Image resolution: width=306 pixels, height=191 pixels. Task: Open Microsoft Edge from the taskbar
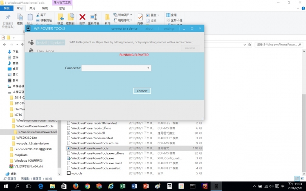(x=40, y=186)
